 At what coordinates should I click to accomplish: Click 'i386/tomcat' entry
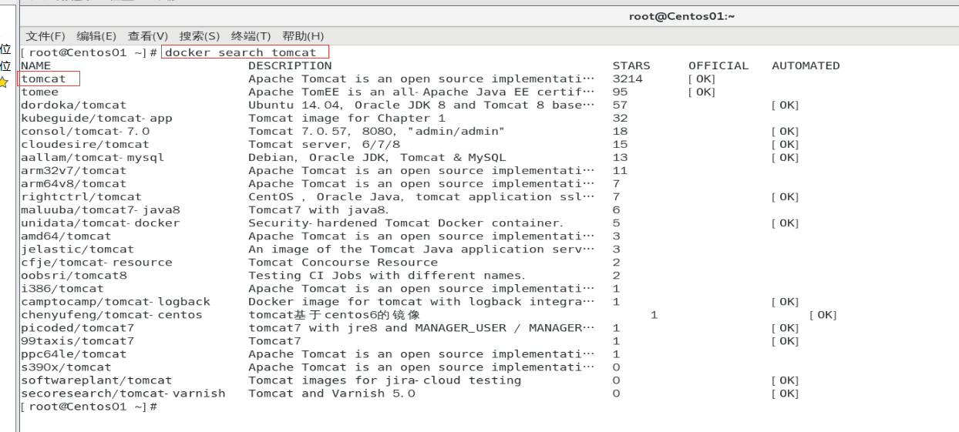(62, 288)
